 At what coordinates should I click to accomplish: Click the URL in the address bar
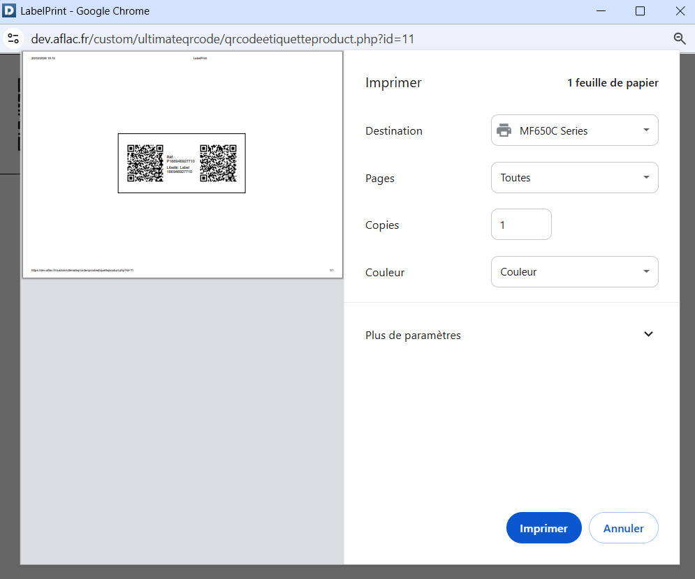223,38
